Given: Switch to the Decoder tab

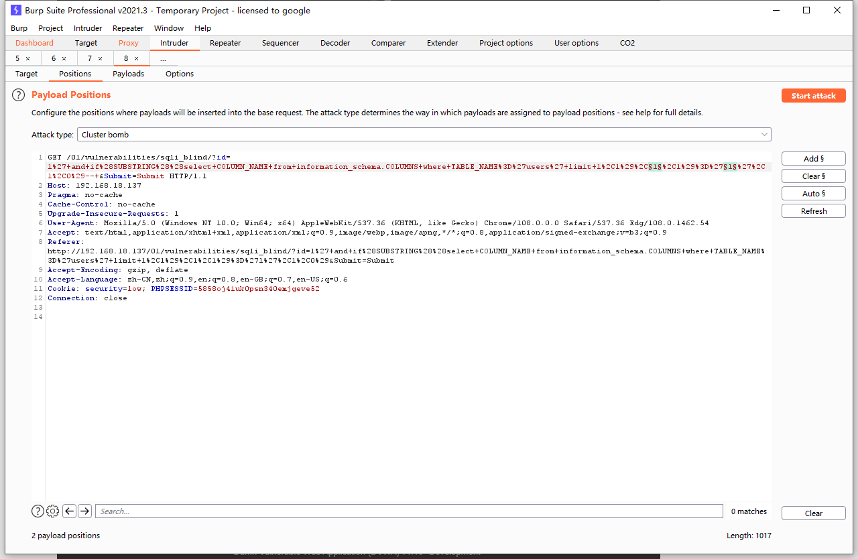Looking at the screenshot, I should pos(335,43).
